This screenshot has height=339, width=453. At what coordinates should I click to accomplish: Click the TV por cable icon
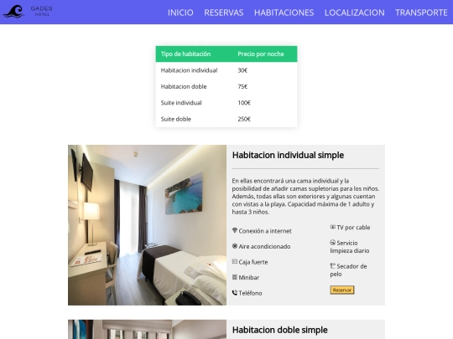(x=333, y=227)
